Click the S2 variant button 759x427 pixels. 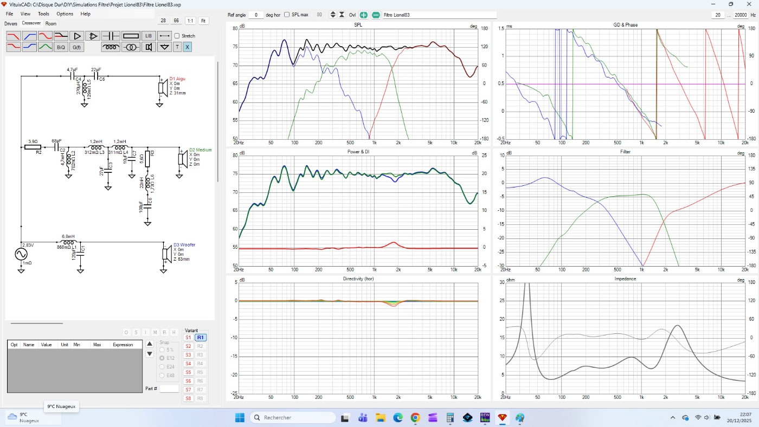click(x=188, y=346)
